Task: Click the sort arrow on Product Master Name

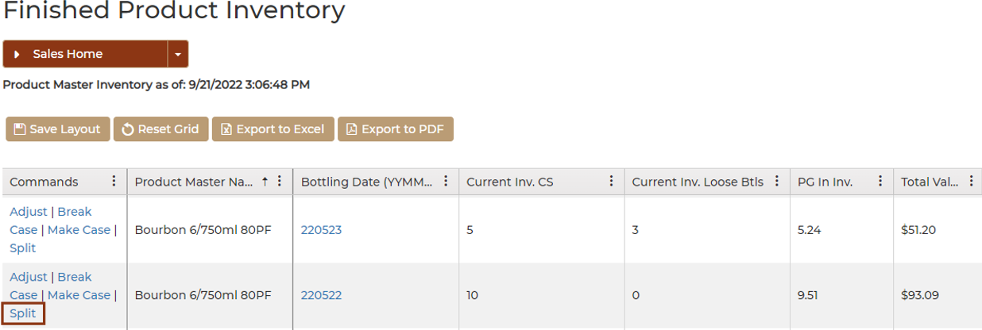Action: point(265,182)
